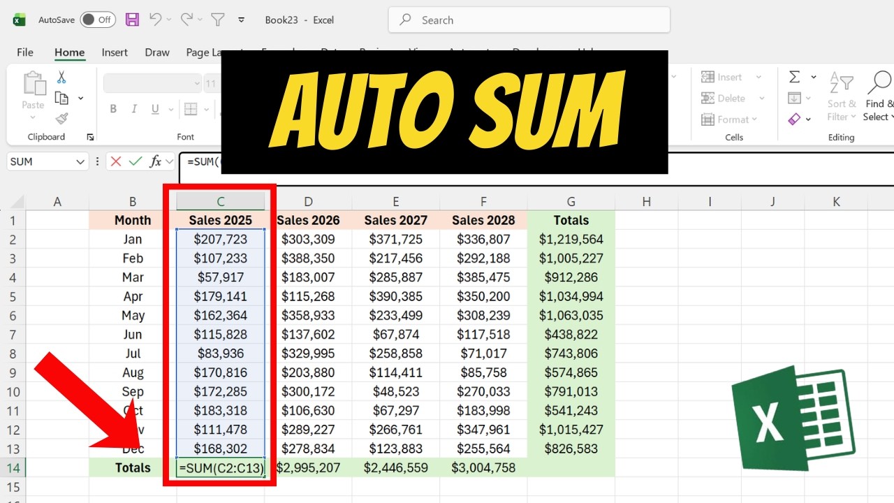Apply Underline formatting button
Screen dimensions: 894x503
coord(155,109)
